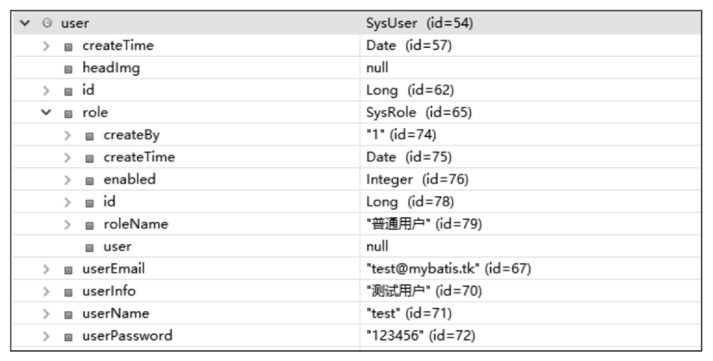Expand the userEmail field
Image resolution: width=713 pixels, height=361 pixels.
coord(46,269)
